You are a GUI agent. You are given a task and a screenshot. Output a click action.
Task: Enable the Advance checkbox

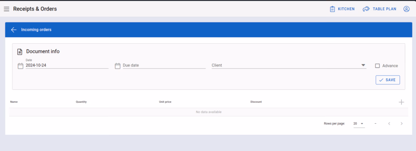pyautogui.click(x=377, y=66)
